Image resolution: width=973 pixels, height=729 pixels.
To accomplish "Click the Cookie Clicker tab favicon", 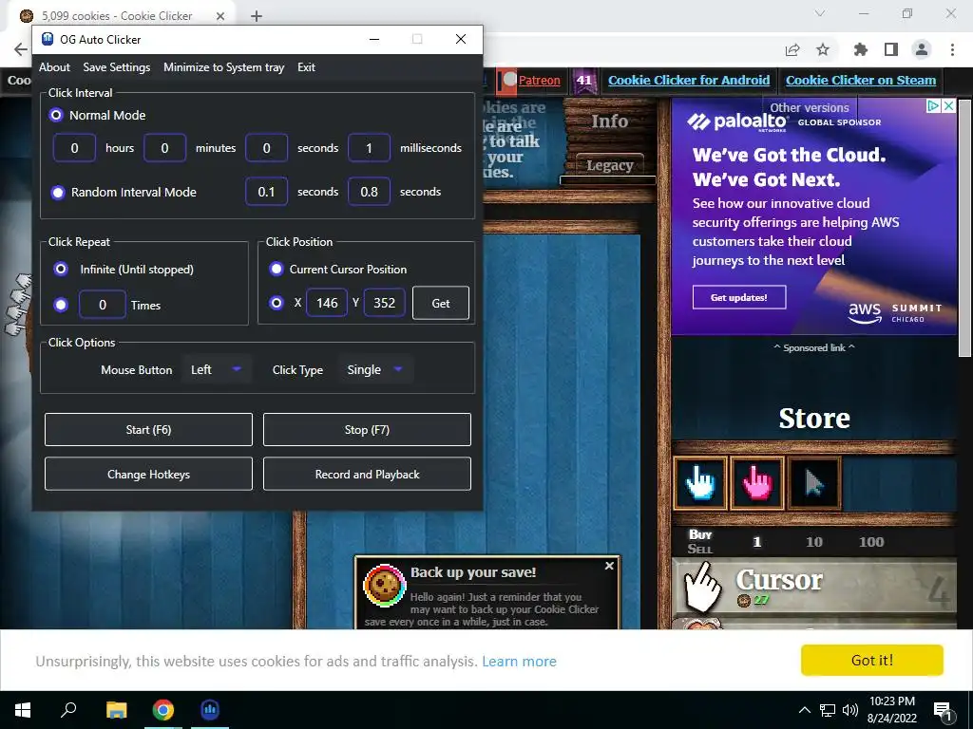I will (27, 15).
